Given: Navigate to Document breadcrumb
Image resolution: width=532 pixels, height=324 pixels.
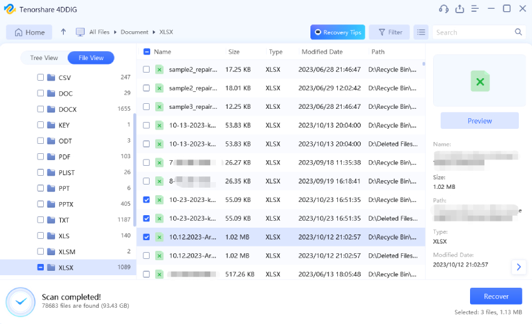Looking at the screenshot, I should point(135,32).
